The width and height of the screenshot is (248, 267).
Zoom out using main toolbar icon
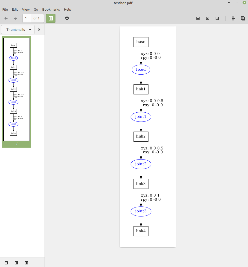(198, 18)
